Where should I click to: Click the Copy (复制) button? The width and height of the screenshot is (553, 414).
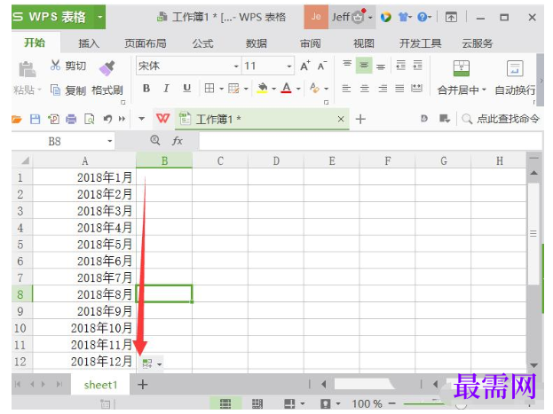coord(68,90)
